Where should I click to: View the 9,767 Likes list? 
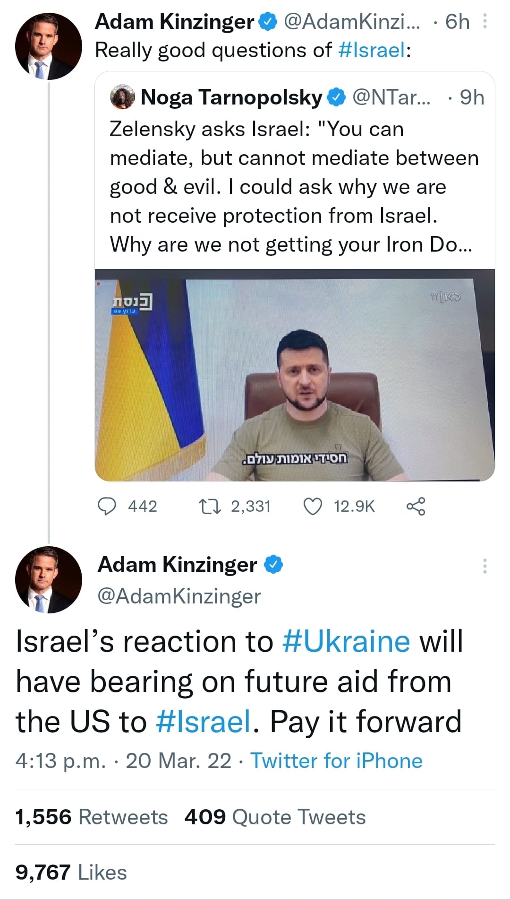71,873
